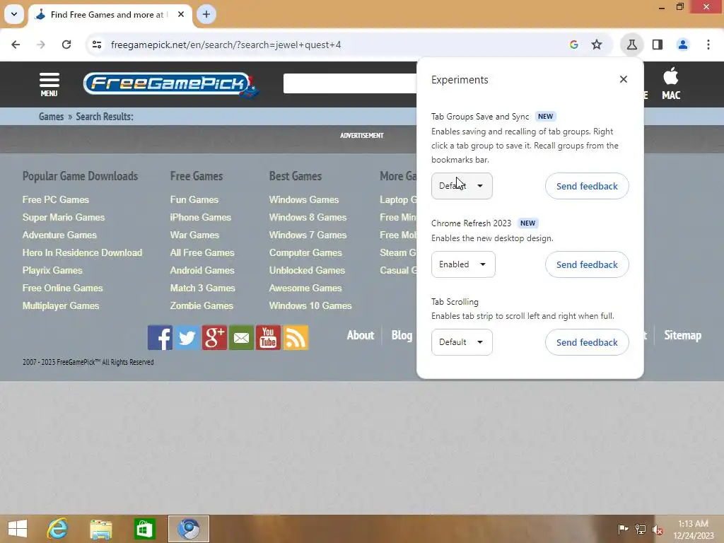Open Tab Groups Save and Sync dropdown
This screenshot has width=724, height=543.
pos(462,186)
